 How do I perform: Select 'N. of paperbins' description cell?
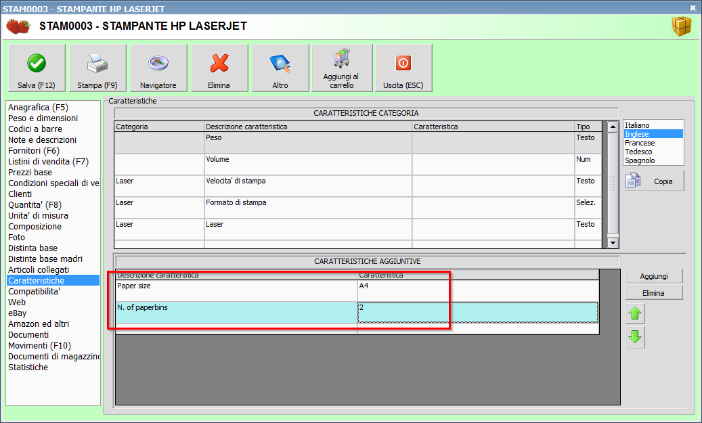pyautogui.click(x=236, y=313)
